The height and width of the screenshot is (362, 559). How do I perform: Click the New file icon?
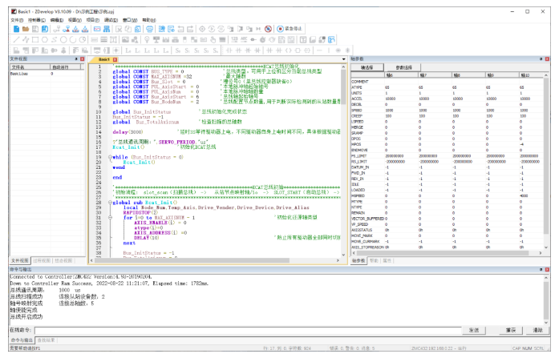[15, 29]
